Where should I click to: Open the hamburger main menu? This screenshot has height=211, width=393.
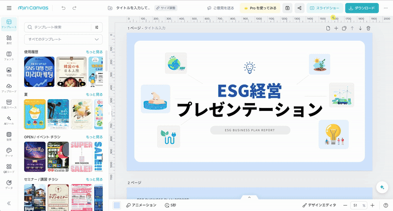pos(9,8)
